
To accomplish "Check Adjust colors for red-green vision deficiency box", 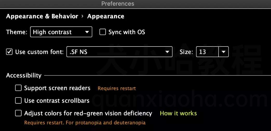I will pos(18,113).
